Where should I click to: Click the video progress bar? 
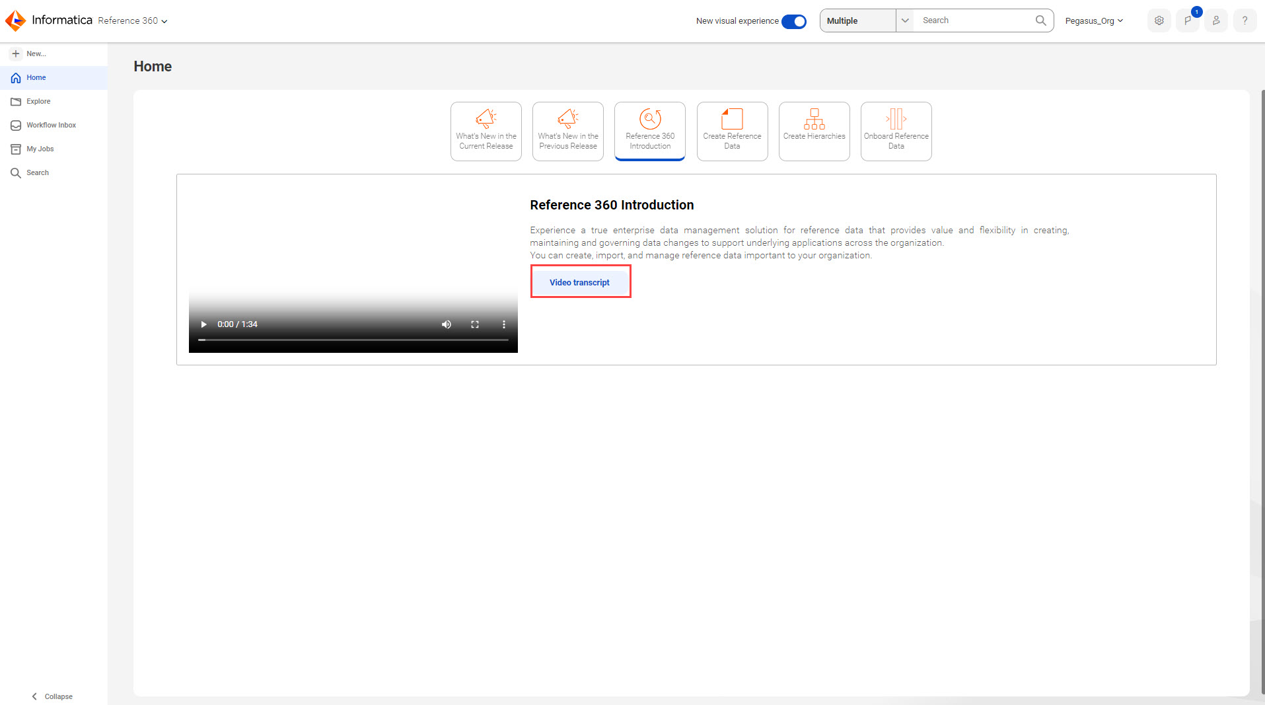(x=353, y=340)
